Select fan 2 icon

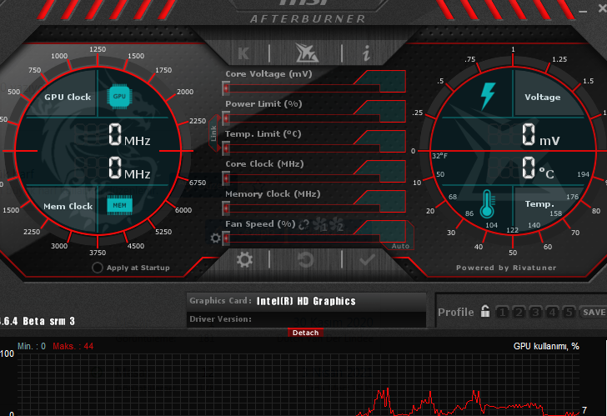coord(336,224)
